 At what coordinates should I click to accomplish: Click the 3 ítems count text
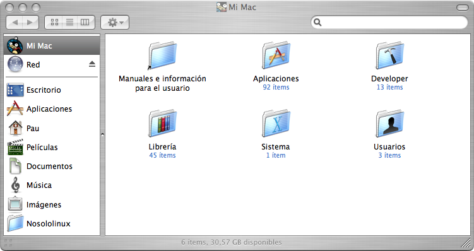pos(389,155)
